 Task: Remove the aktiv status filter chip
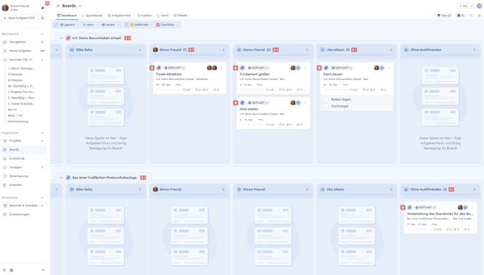pos(97,25)
